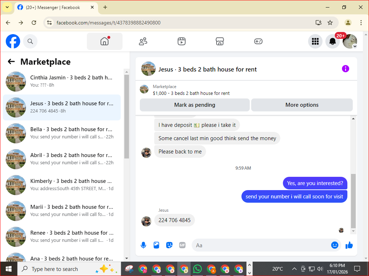Record a voice clip microphone icon
Viewport: 369px width, 276px height.
point(143,245)
